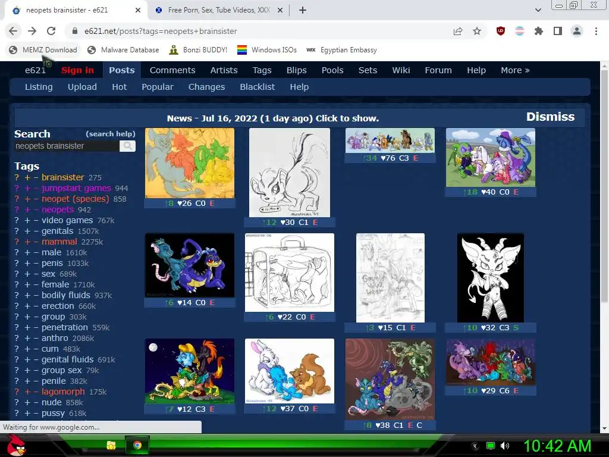Viewport: 609px width, 457px height.
Task: Open the MEMZ Download bookmark
Action: pos(43,50)
